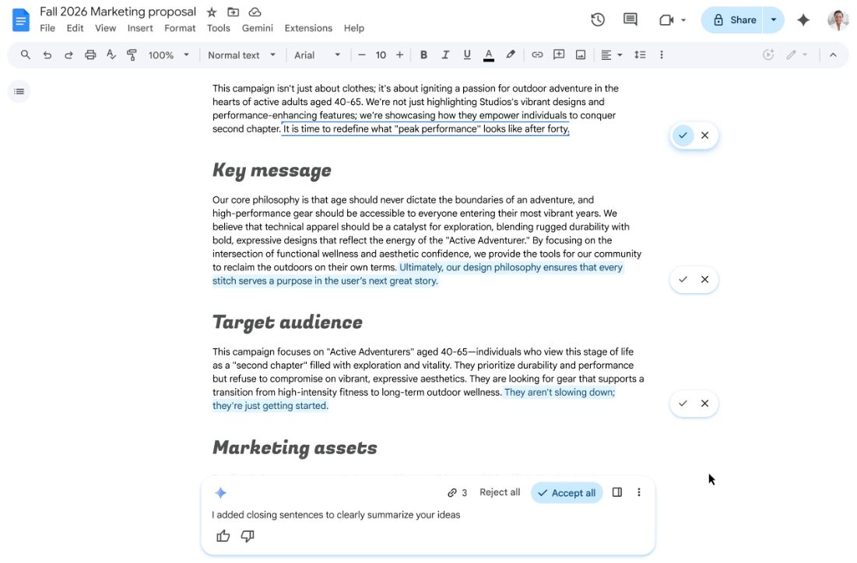Open version history
Image resolution: width=857 pixels, height=563 pixels.
[598, 18]
